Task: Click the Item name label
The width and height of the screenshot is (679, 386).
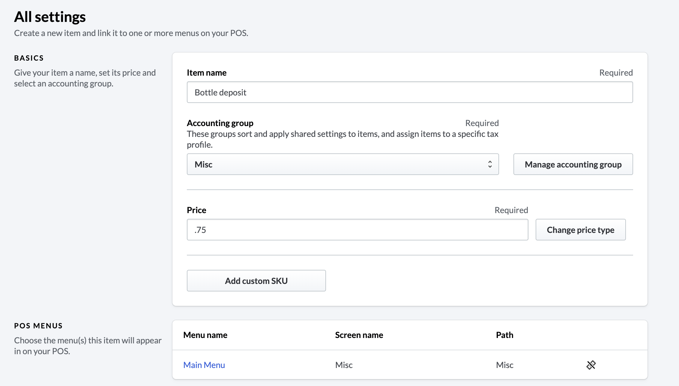Action: [x=206, y=73]
